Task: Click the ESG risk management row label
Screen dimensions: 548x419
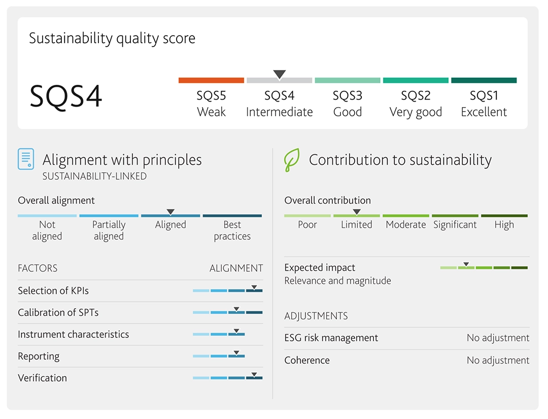Action: (331, 338)
